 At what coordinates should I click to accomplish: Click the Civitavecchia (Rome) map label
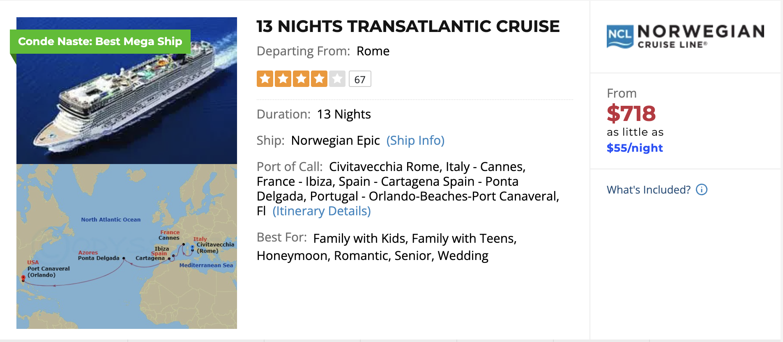(x=215, y=247)
